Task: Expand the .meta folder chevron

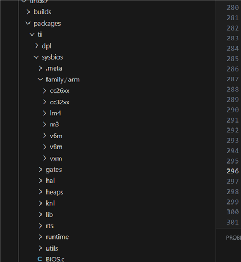Action: (x=40, y=68)
